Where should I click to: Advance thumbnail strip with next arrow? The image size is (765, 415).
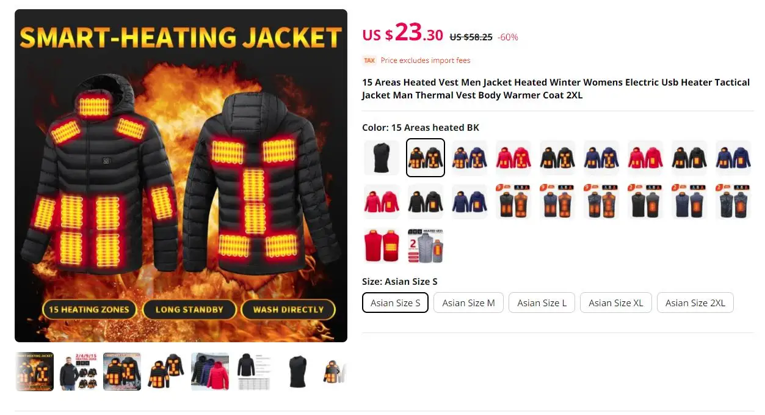point(338,372)
